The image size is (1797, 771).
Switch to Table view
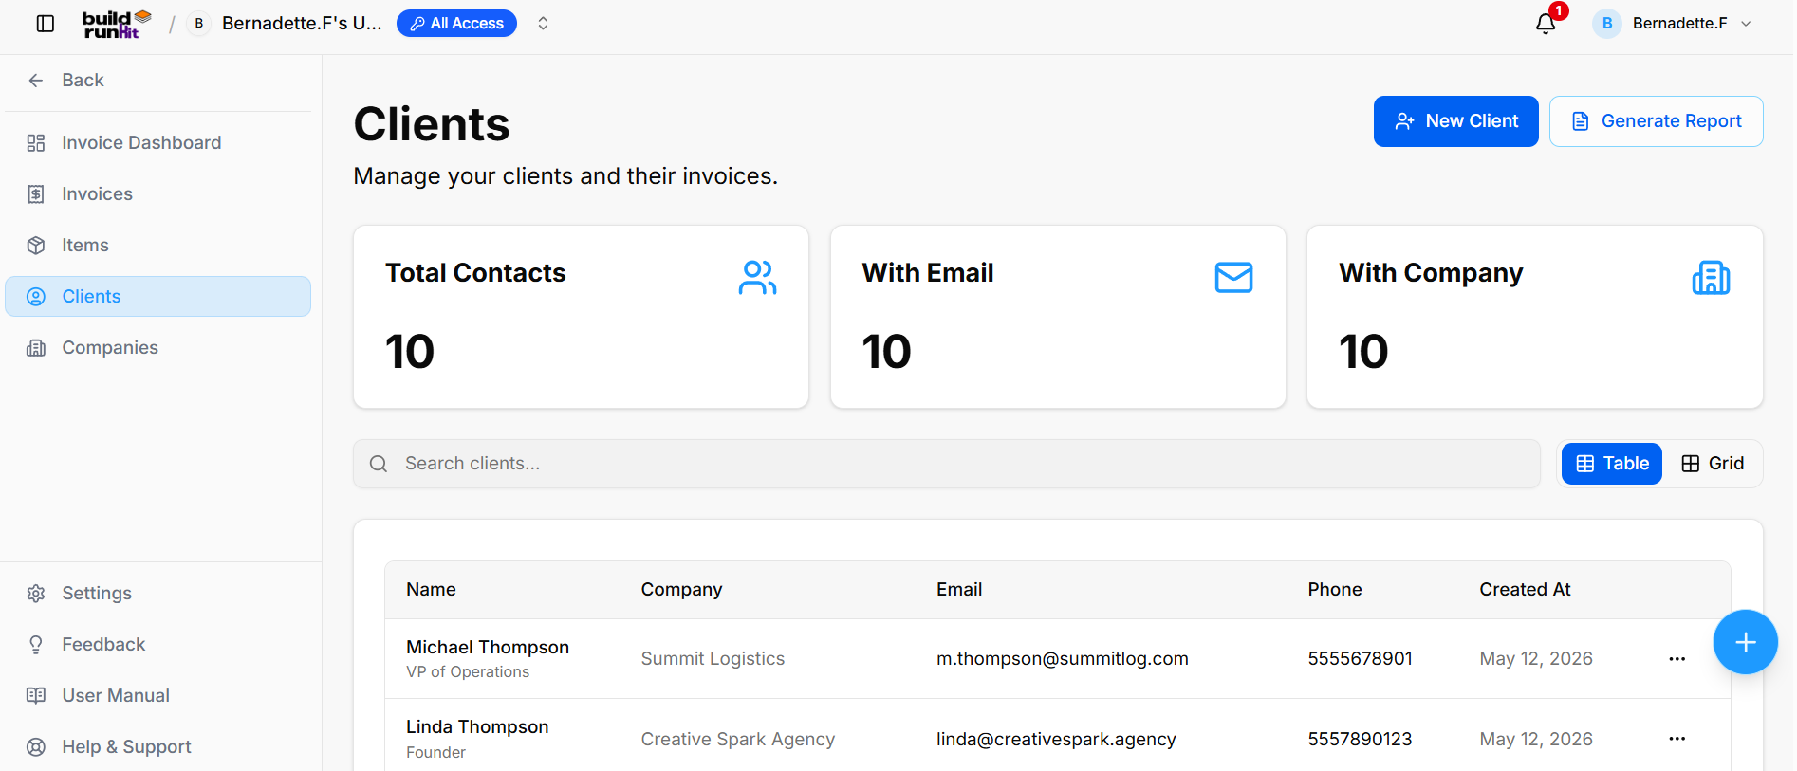pyautogui.click(x=1611, y=464)
